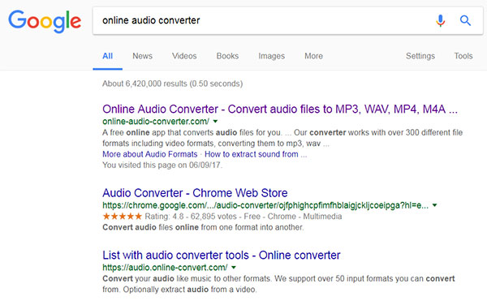Click 'Convert your audio like music' snippet
Image resolution: width=487 pixels, height=305 pixels.
(278, 284)
